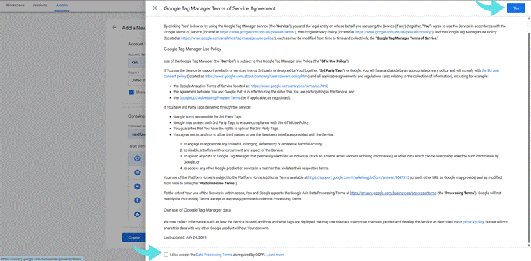The height and width of the screenshot is (261, 531).
Task: Open the tag-manager/use-policy URL link
Action: coord(228,38)
